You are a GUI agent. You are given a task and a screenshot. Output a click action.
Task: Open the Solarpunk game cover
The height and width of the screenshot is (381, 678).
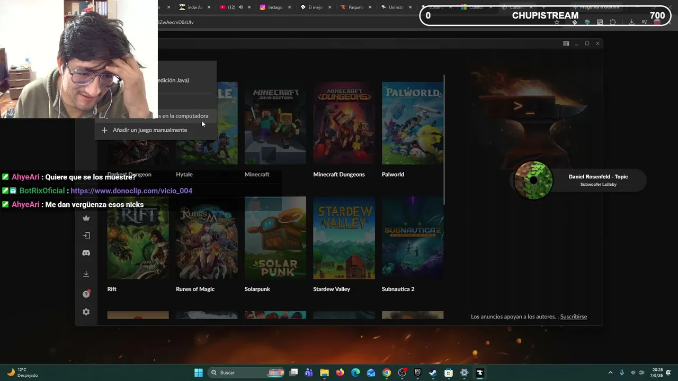(x=275, y=238)
